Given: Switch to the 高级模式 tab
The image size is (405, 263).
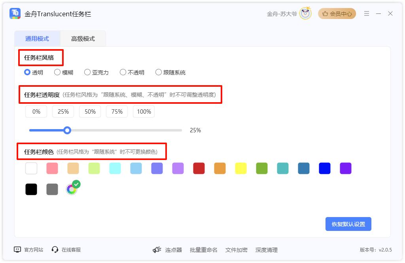Looking at the screenshot, I should [83, 39].
